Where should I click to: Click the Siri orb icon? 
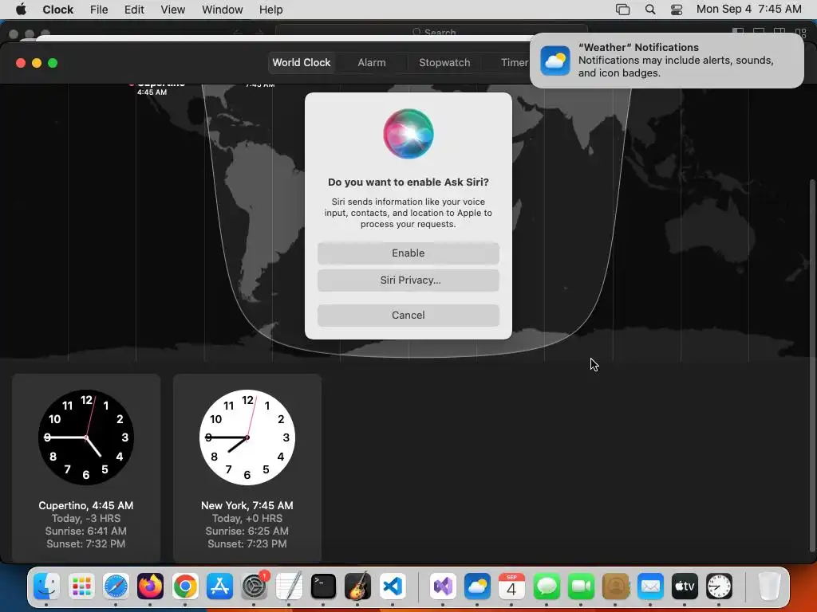point(408,134)
